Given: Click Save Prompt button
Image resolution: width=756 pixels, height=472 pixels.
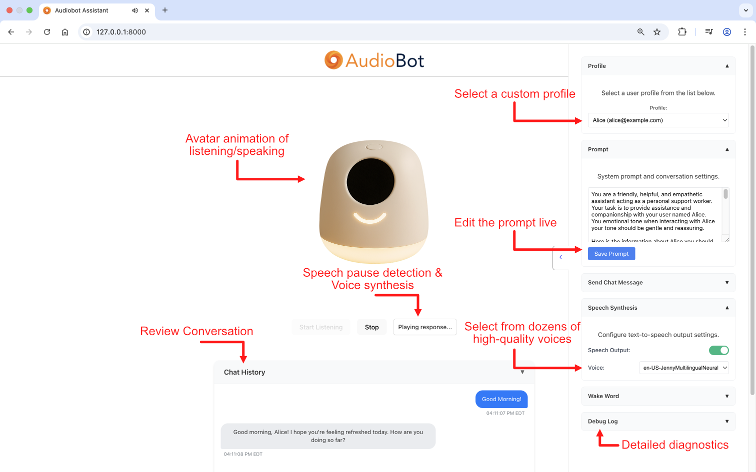Looking at the screenshot, I should tap(611, 254).
